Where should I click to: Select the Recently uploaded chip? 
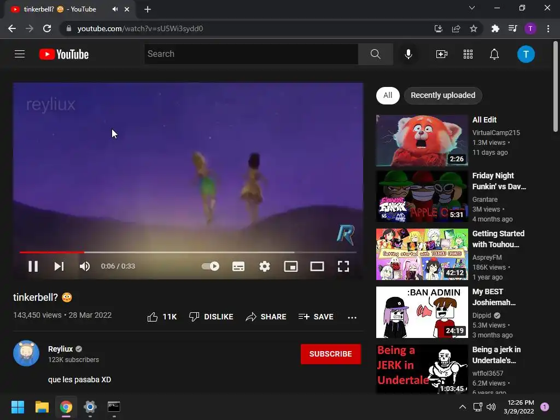[x=443, y=95]
